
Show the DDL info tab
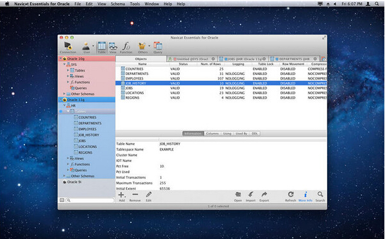(x=255, y=133)
